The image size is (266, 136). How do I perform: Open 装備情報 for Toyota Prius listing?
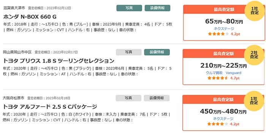(x=157, y=52)
